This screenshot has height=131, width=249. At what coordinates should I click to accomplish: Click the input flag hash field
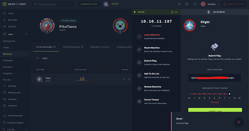[215, 78]
